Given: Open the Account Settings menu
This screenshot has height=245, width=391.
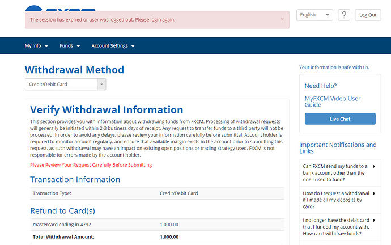Looking at the screenshot, I should point(113,46).
